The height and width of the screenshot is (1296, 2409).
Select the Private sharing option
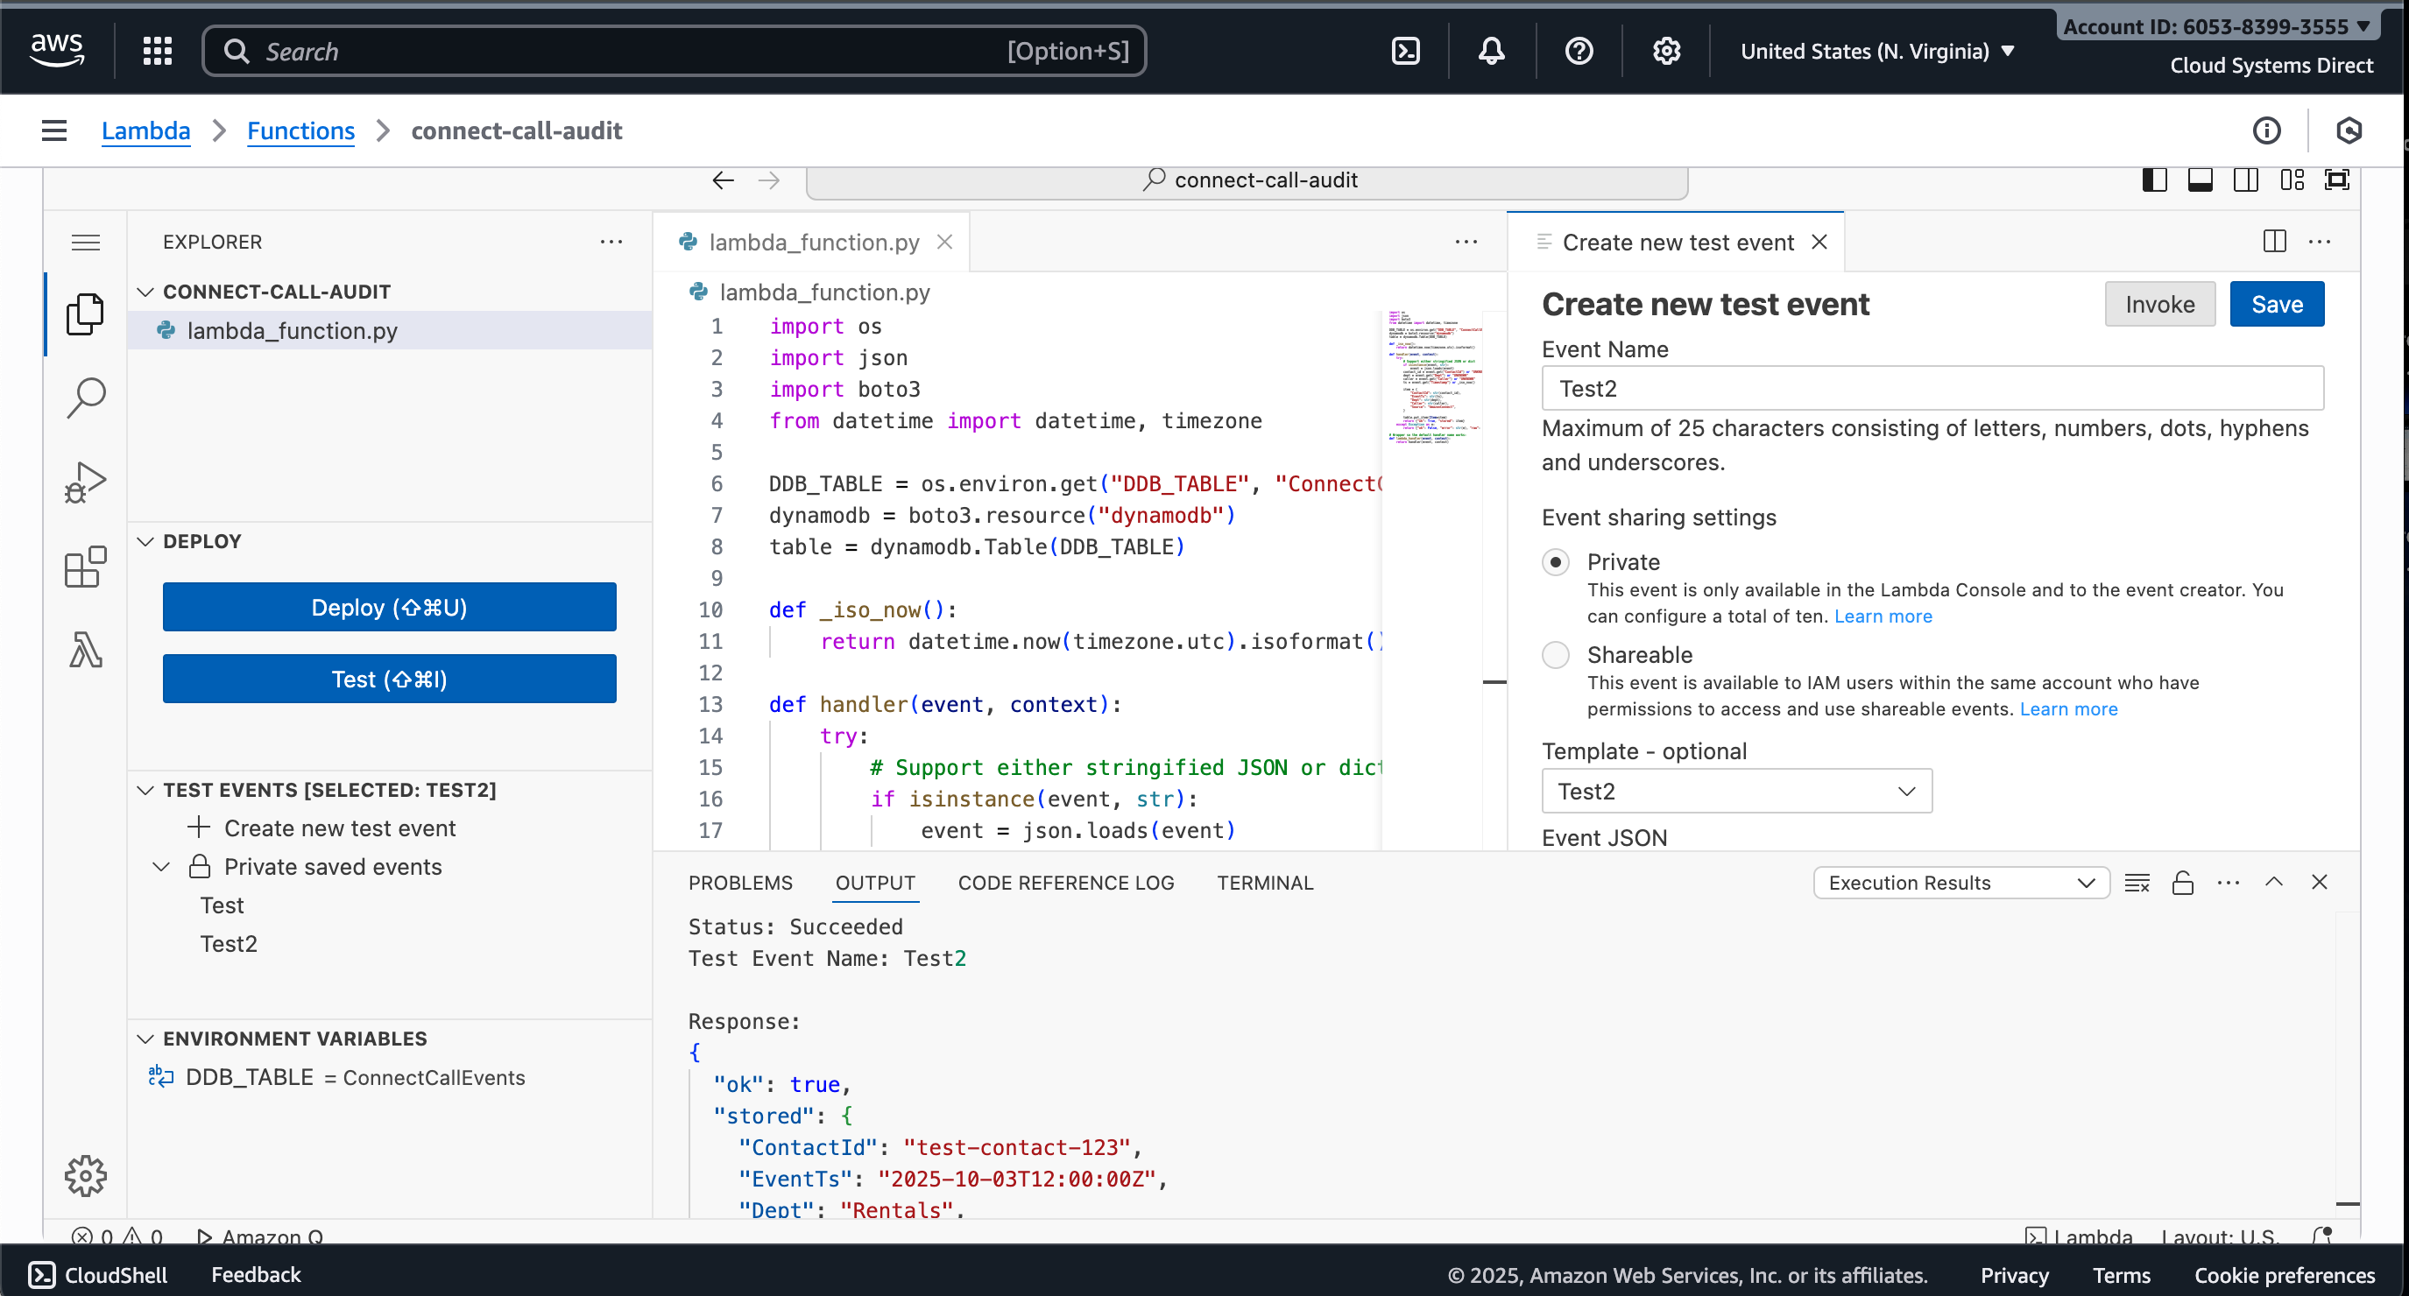1555,562
